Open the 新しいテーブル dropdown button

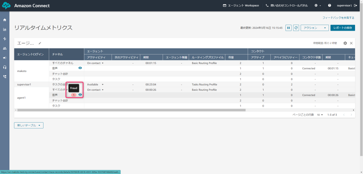tap(29, 125)
